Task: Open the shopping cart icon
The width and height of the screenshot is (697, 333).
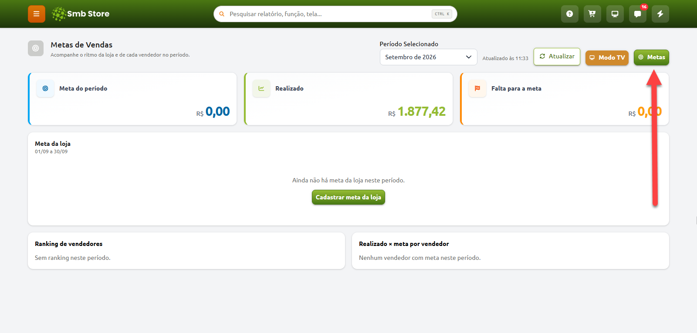Action: [x=592, y=14]
